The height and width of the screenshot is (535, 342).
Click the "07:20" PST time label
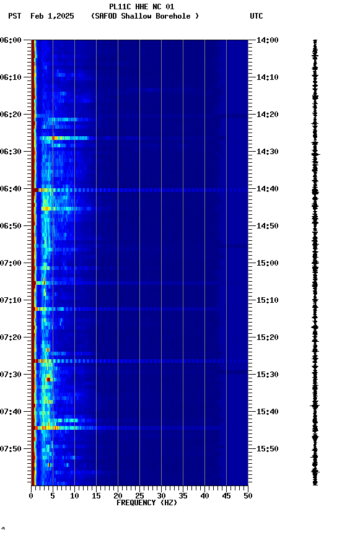pos(11,337)
